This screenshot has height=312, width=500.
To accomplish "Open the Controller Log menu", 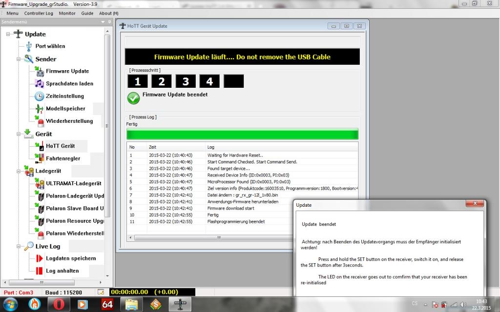I will [39, 13].
